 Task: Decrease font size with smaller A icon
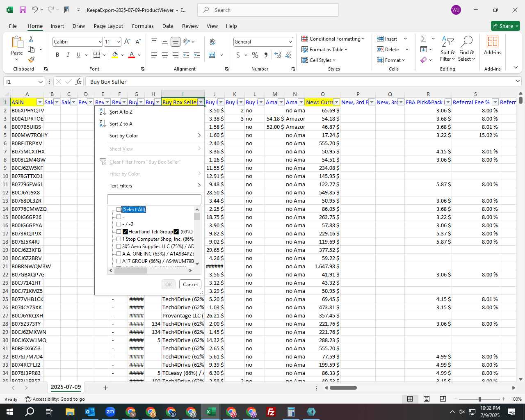[x=138, y=41]
